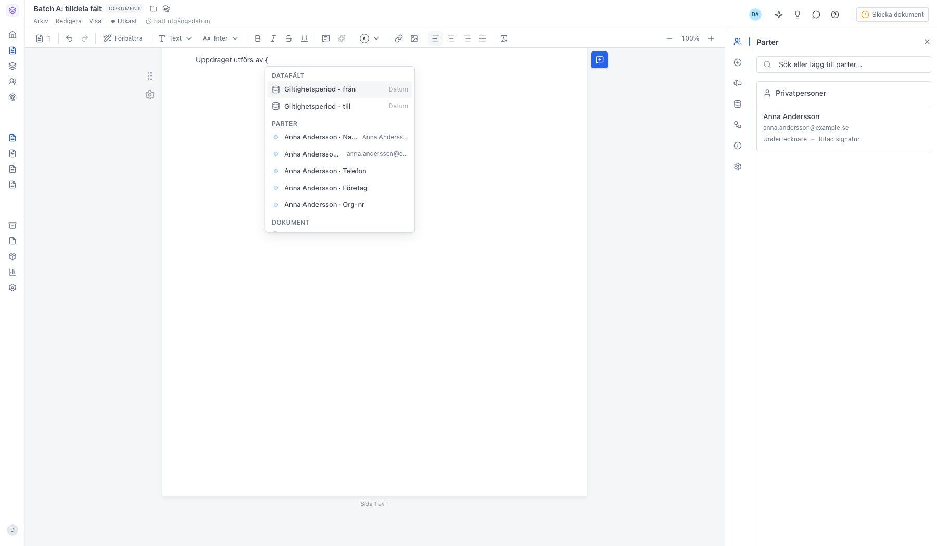Center align text
This screenshot has width=937, height=546.
pyautogui.click(x=451, y=38)
